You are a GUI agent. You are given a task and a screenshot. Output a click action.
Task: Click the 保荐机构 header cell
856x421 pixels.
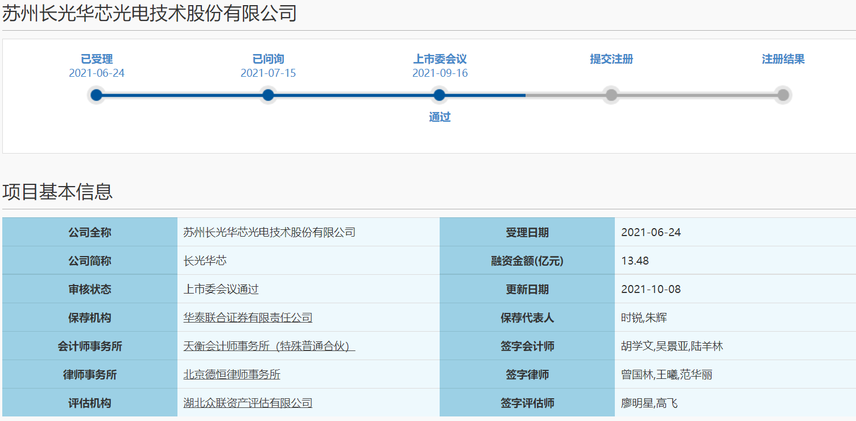[90, 317]
